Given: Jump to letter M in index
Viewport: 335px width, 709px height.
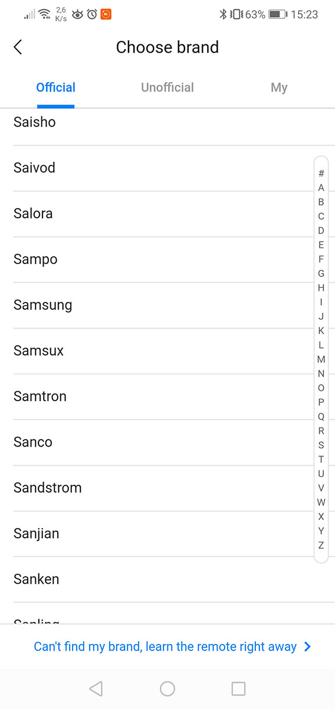Looking at the screenshot, I should [x=321, y=359].
